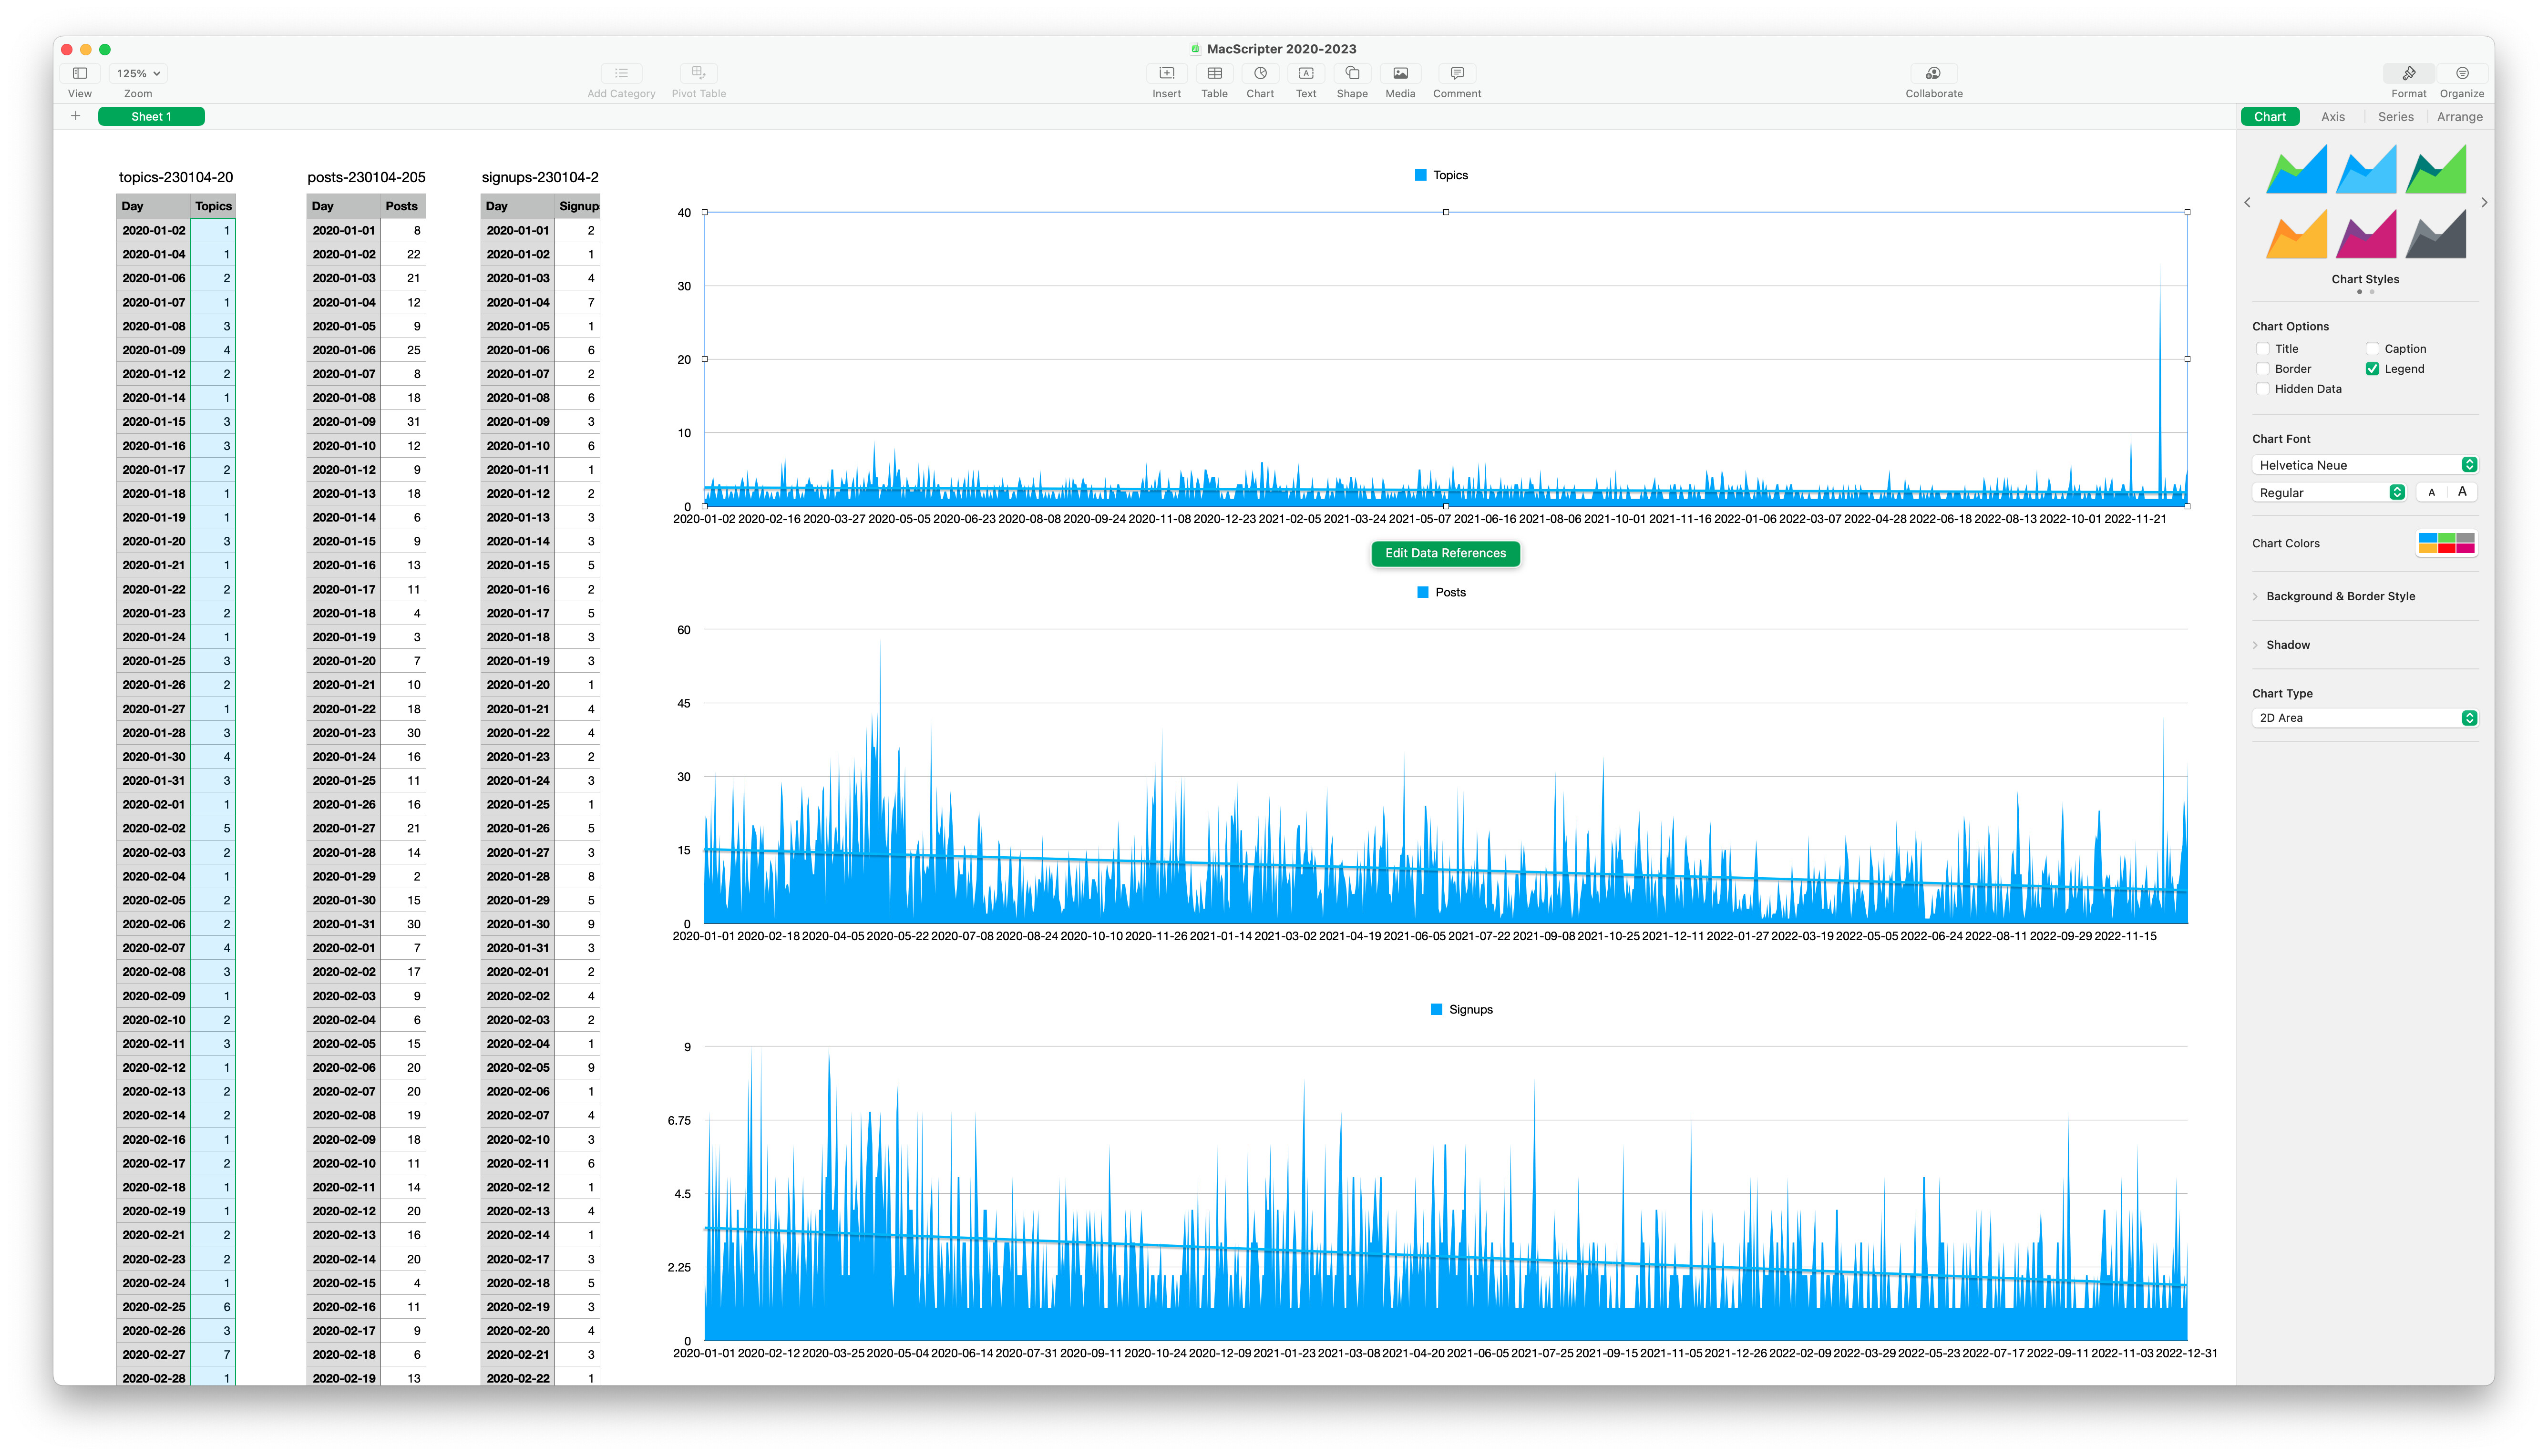Select topics cell for 2020-02-27
Screen dimensions: 2548x1456
[213, 1354]
